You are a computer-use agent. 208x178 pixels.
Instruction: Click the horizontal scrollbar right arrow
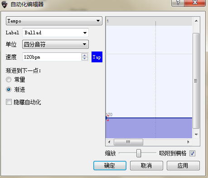point(188,142)
